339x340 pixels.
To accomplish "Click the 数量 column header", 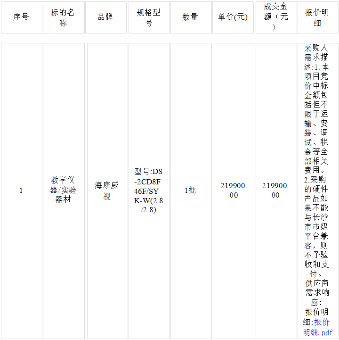I will pos(190,17).
